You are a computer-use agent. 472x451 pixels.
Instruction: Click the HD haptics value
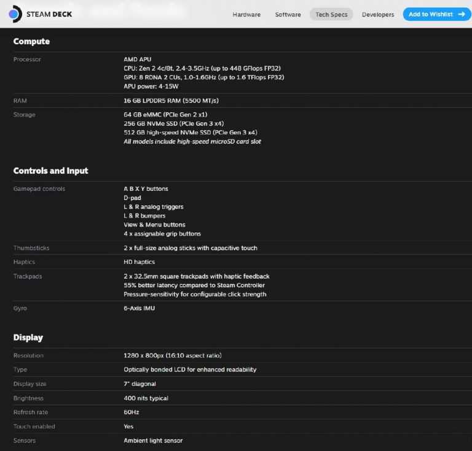139,262
